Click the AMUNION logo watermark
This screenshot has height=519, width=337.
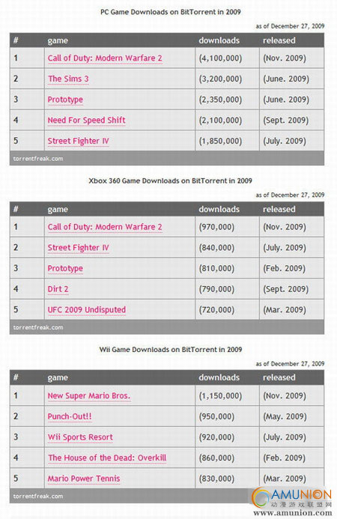(291, 501)
